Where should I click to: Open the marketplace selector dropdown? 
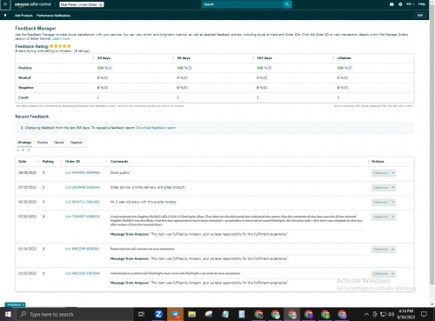(82, 4)
